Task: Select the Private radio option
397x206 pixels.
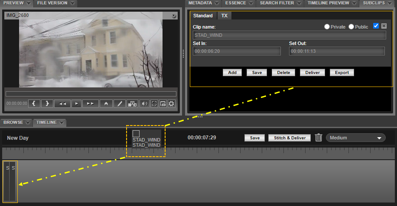Action: (x=327, y=26)
